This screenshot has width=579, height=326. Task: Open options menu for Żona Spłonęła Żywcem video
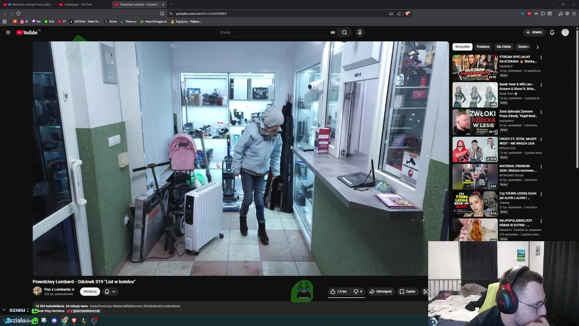point(541,112)
